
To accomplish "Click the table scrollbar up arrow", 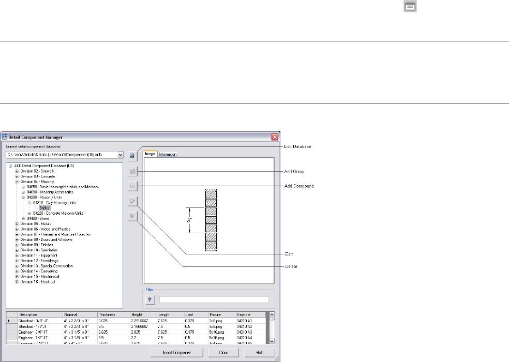I will pyautogui.click(x=272, y=314).
